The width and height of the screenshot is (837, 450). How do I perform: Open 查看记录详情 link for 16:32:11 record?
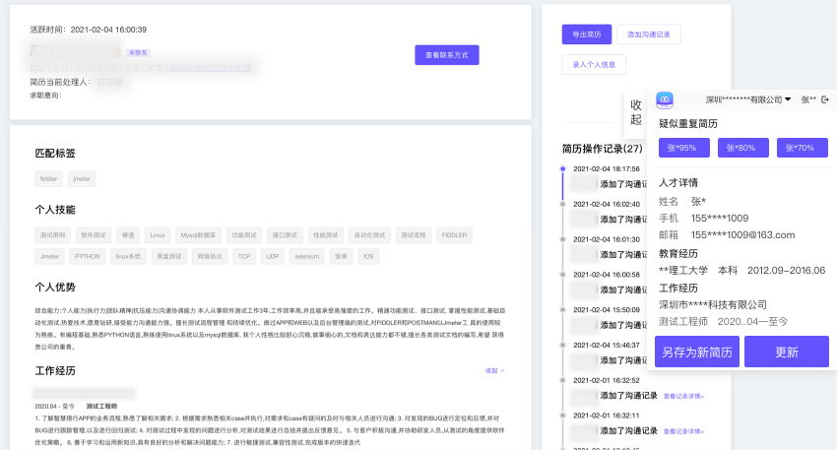coord(683,430)
